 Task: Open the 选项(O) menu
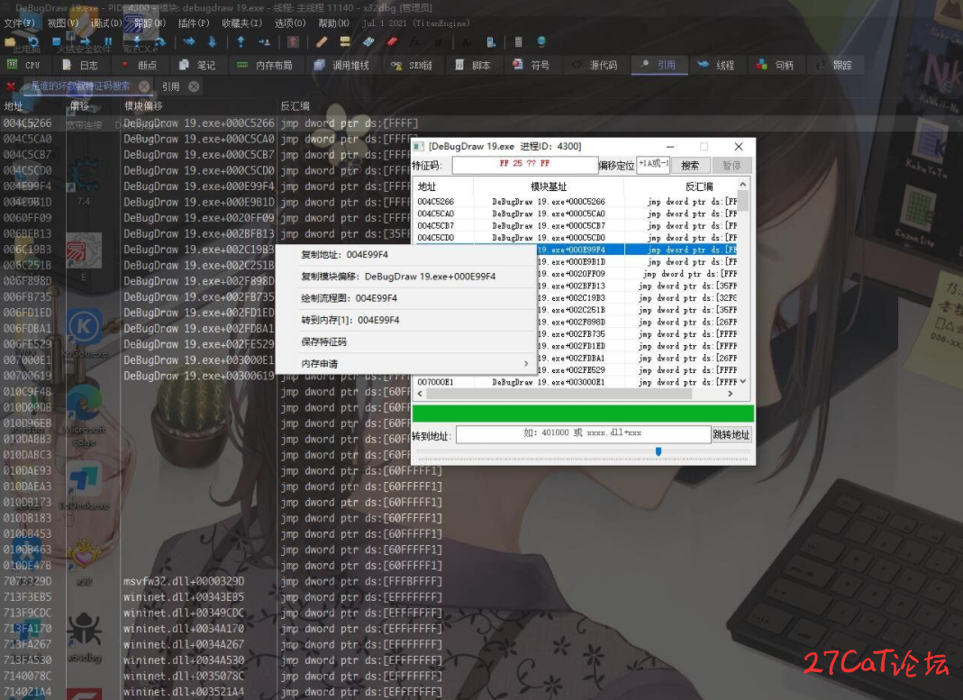coord(290,23)
